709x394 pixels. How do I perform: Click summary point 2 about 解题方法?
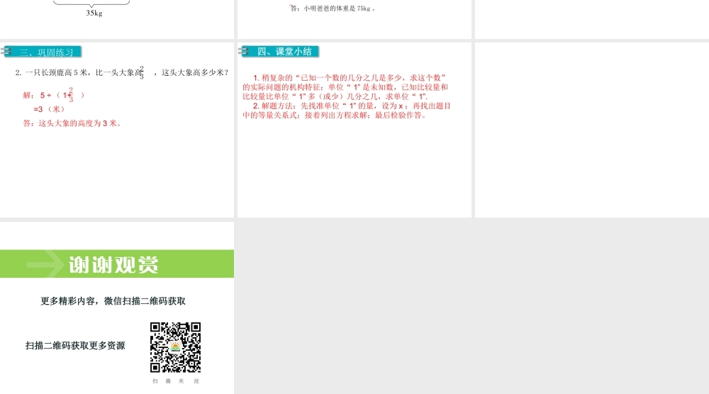346,111
